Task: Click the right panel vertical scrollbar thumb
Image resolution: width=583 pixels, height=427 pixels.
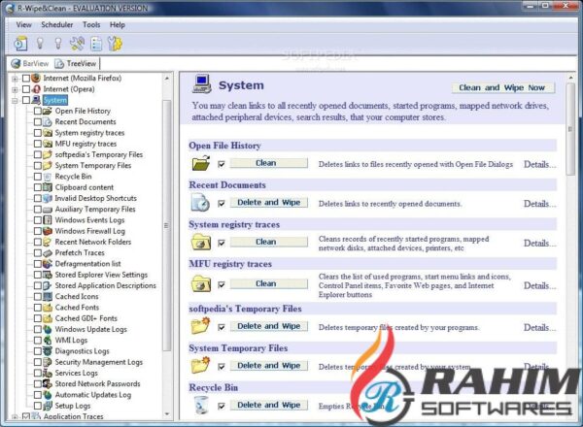Action: [x=570, y=129]
